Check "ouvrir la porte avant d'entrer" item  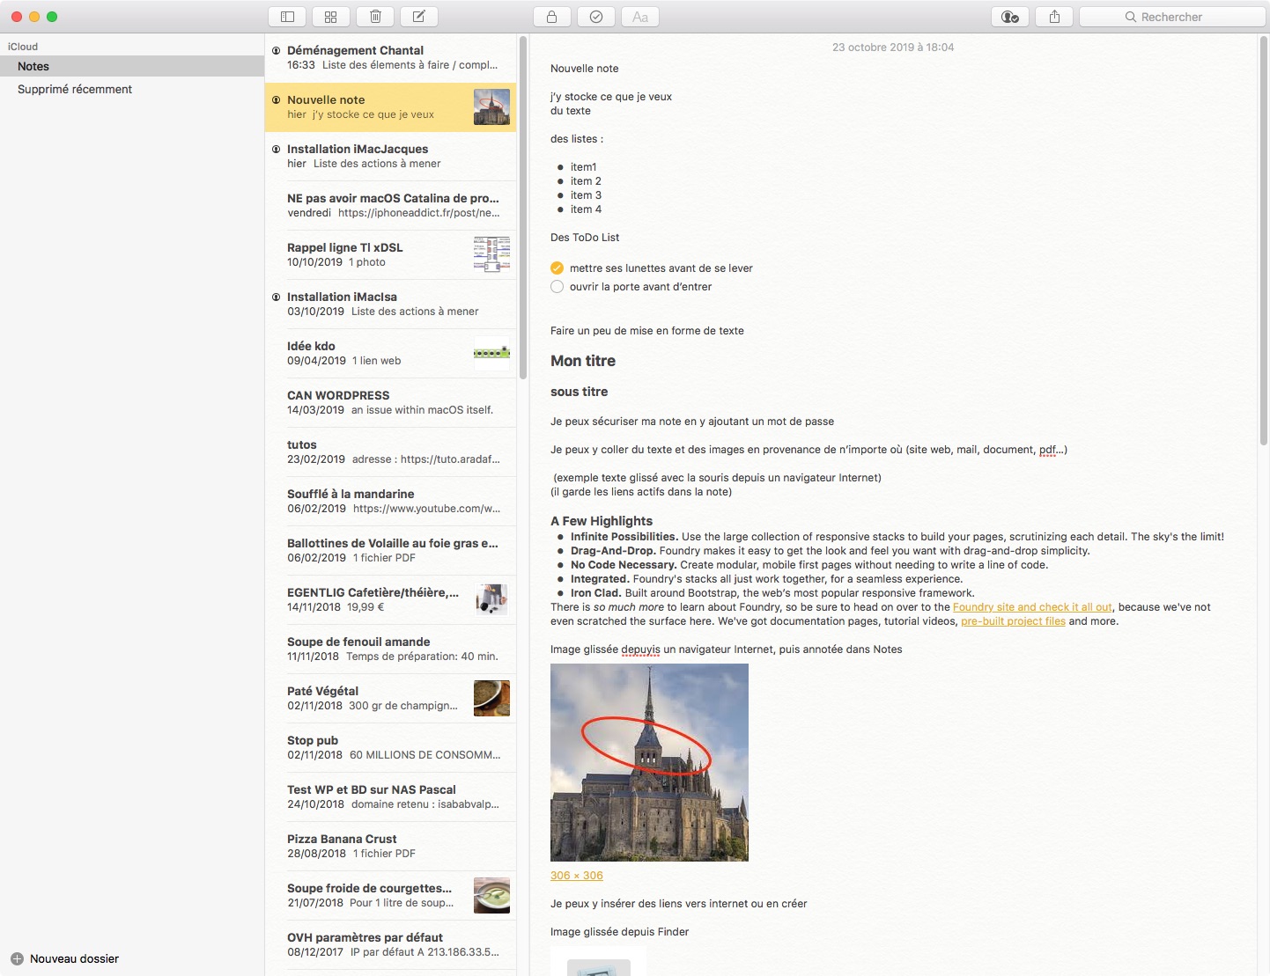point(557,287)
